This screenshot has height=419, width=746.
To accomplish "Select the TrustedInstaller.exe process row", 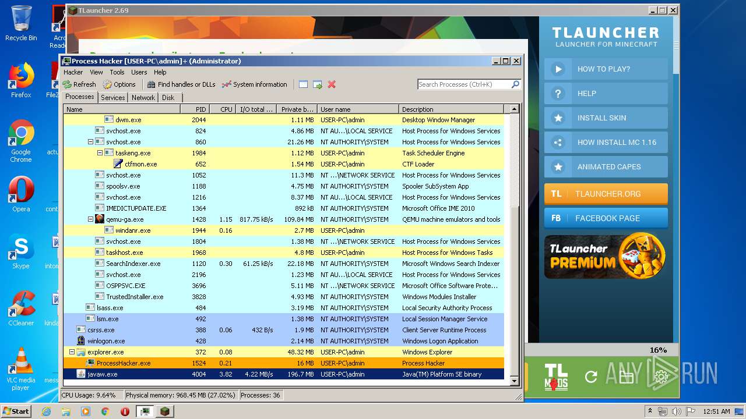I will point(284,297).
